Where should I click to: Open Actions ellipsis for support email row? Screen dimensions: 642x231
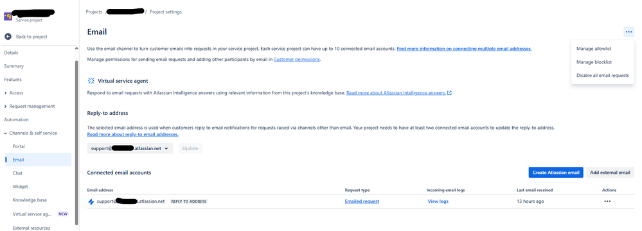point(607,201)
